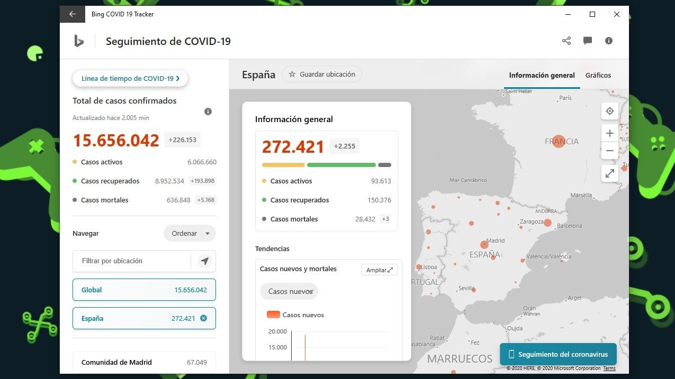Click the Marseille label on map

(581, 195)
